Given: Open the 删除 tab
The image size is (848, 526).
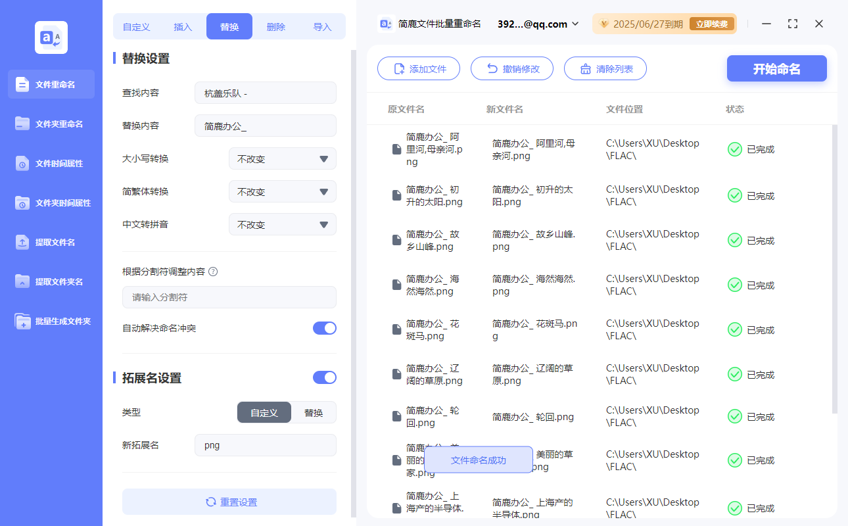Looking at the screenshot, I should pyautogui.click(x=275, y=26).
